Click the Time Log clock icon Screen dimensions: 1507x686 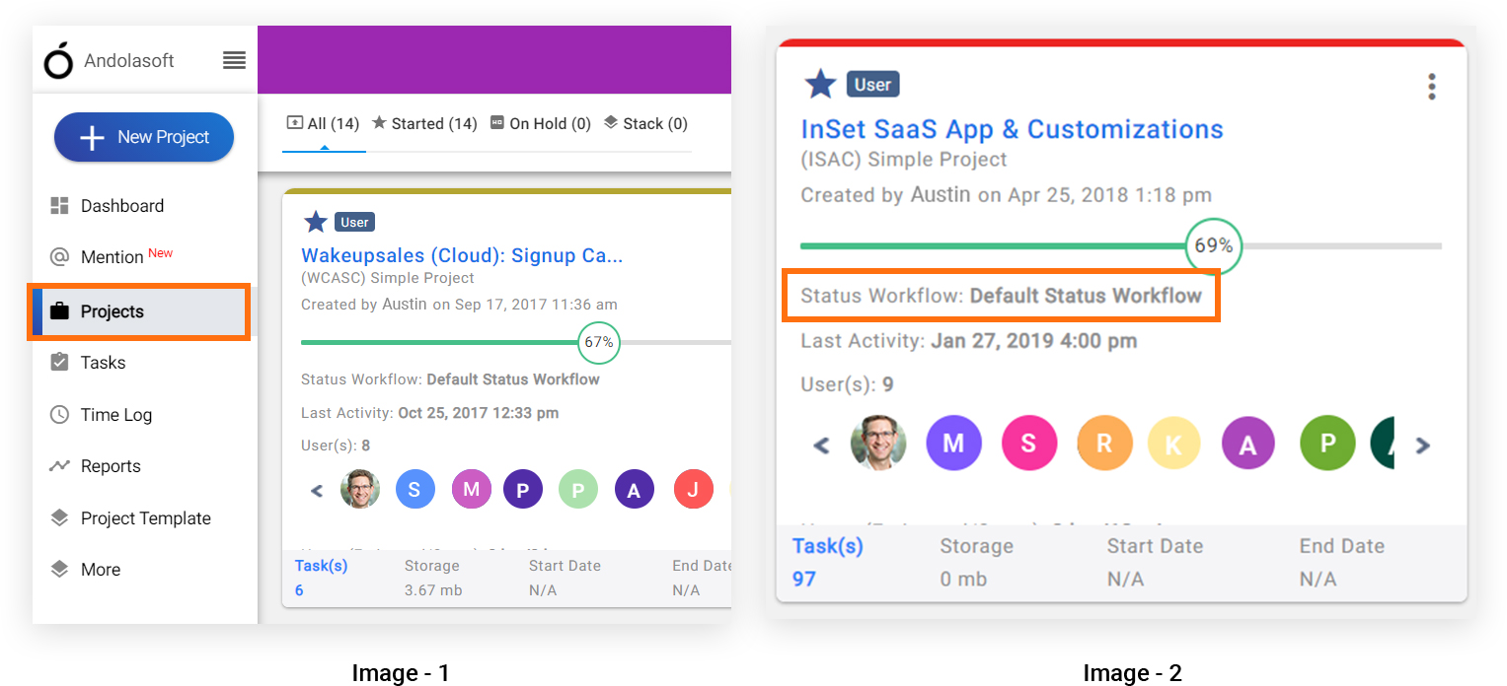coord(59,415)
